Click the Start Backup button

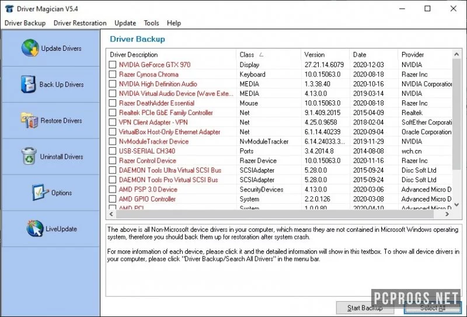click(364, 308)
